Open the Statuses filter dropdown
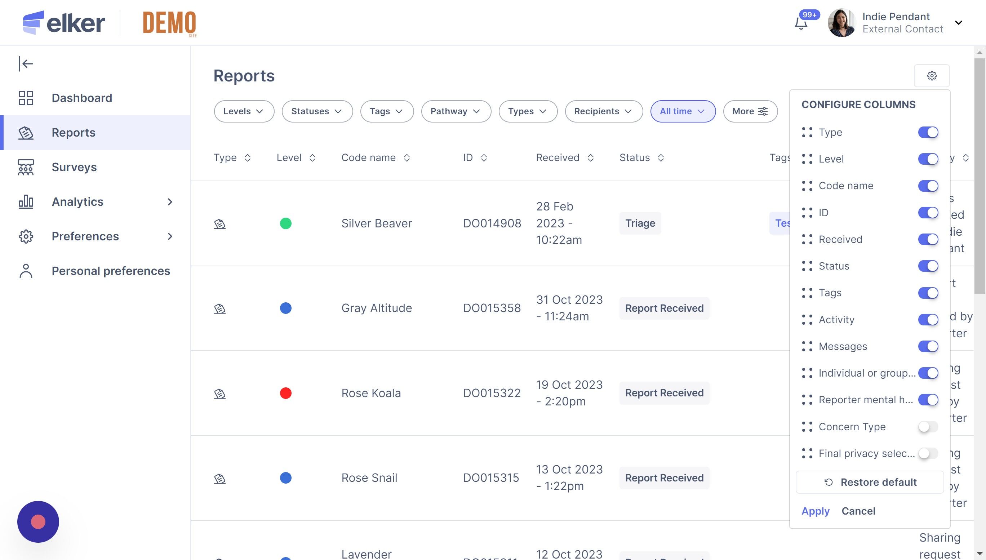Viewport: 986px width, 560px height. pos(317,112)
